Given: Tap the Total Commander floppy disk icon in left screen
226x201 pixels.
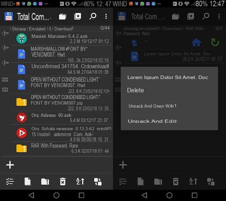Looking at the screenshot, I should (9, 16).
